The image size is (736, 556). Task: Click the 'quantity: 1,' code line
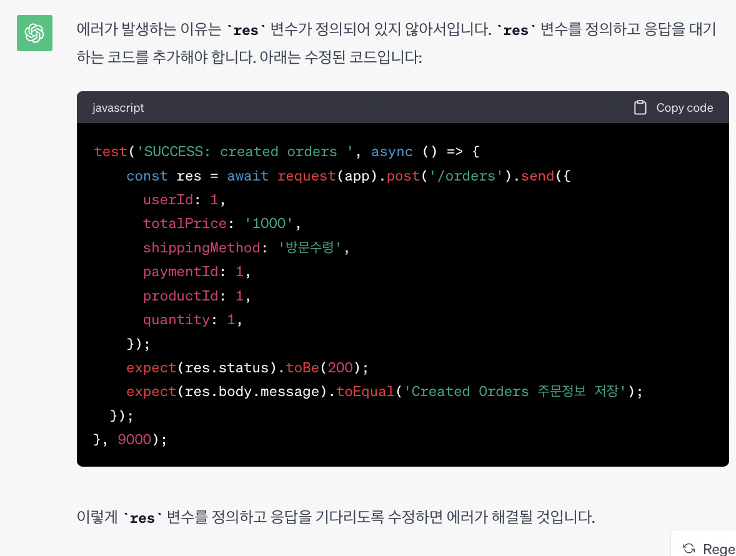click(192, 319)
